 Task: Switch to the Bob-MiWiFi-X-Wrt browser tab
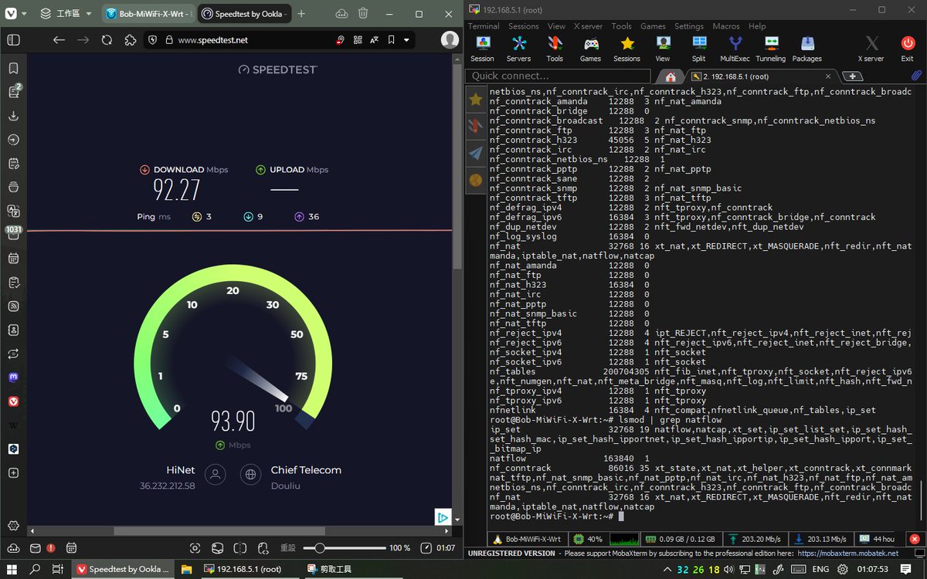coord(148,14)
